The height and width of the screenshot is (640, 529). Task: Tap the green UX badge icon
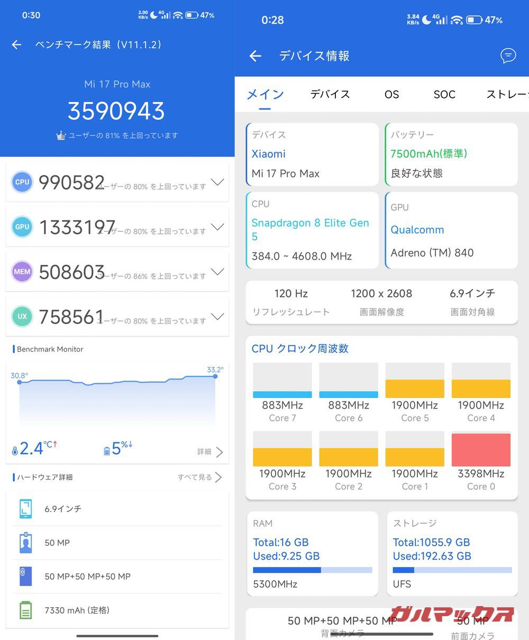tap(22, 316)
